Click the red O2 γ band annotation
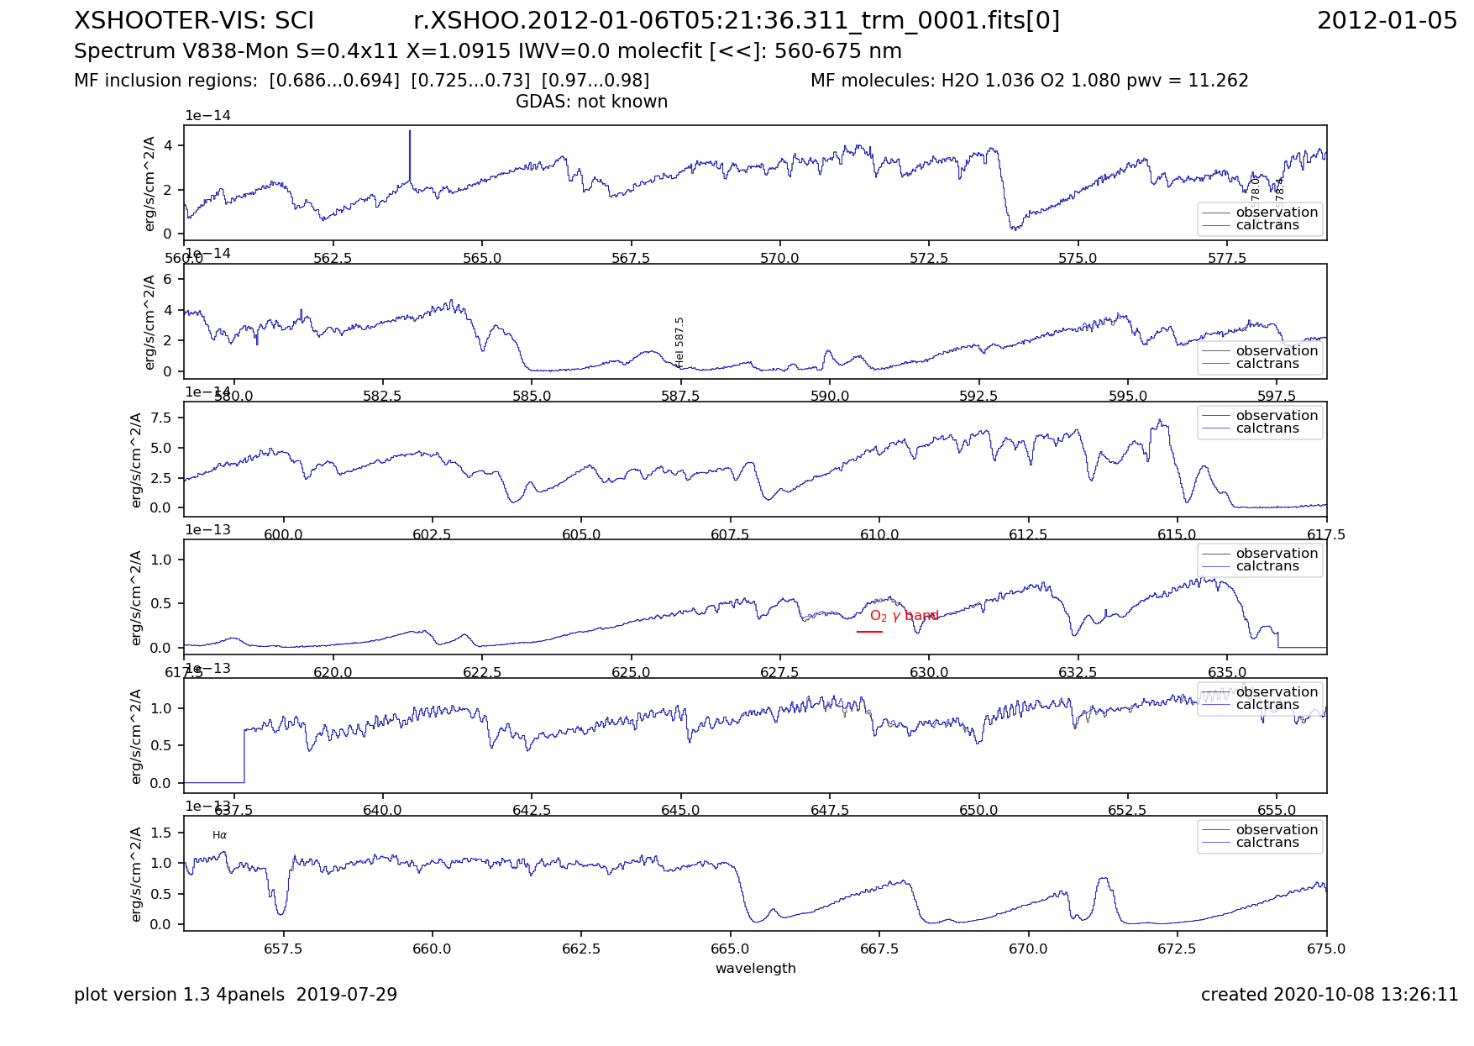The width and height of the screenshot is (1474, 1046). pos(904,616)
